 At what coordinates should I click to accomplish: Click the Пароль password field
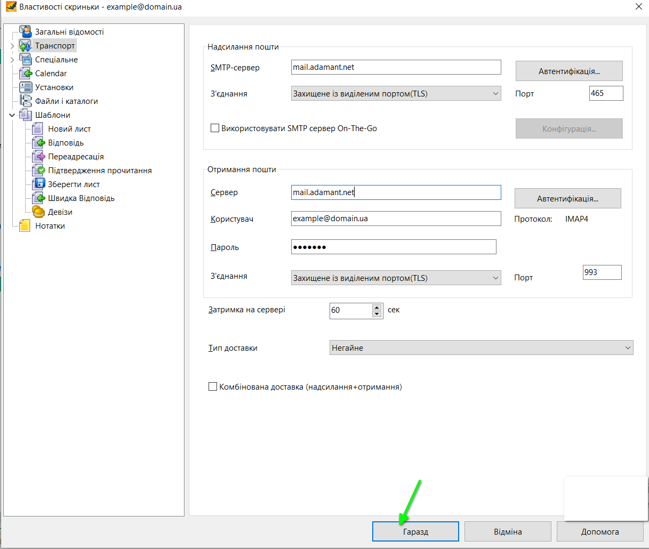(393, 247)
